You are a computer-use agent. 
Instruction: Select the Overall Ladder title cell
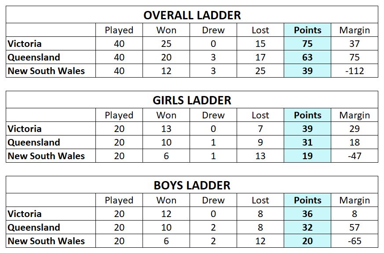[x=192, y=14]
